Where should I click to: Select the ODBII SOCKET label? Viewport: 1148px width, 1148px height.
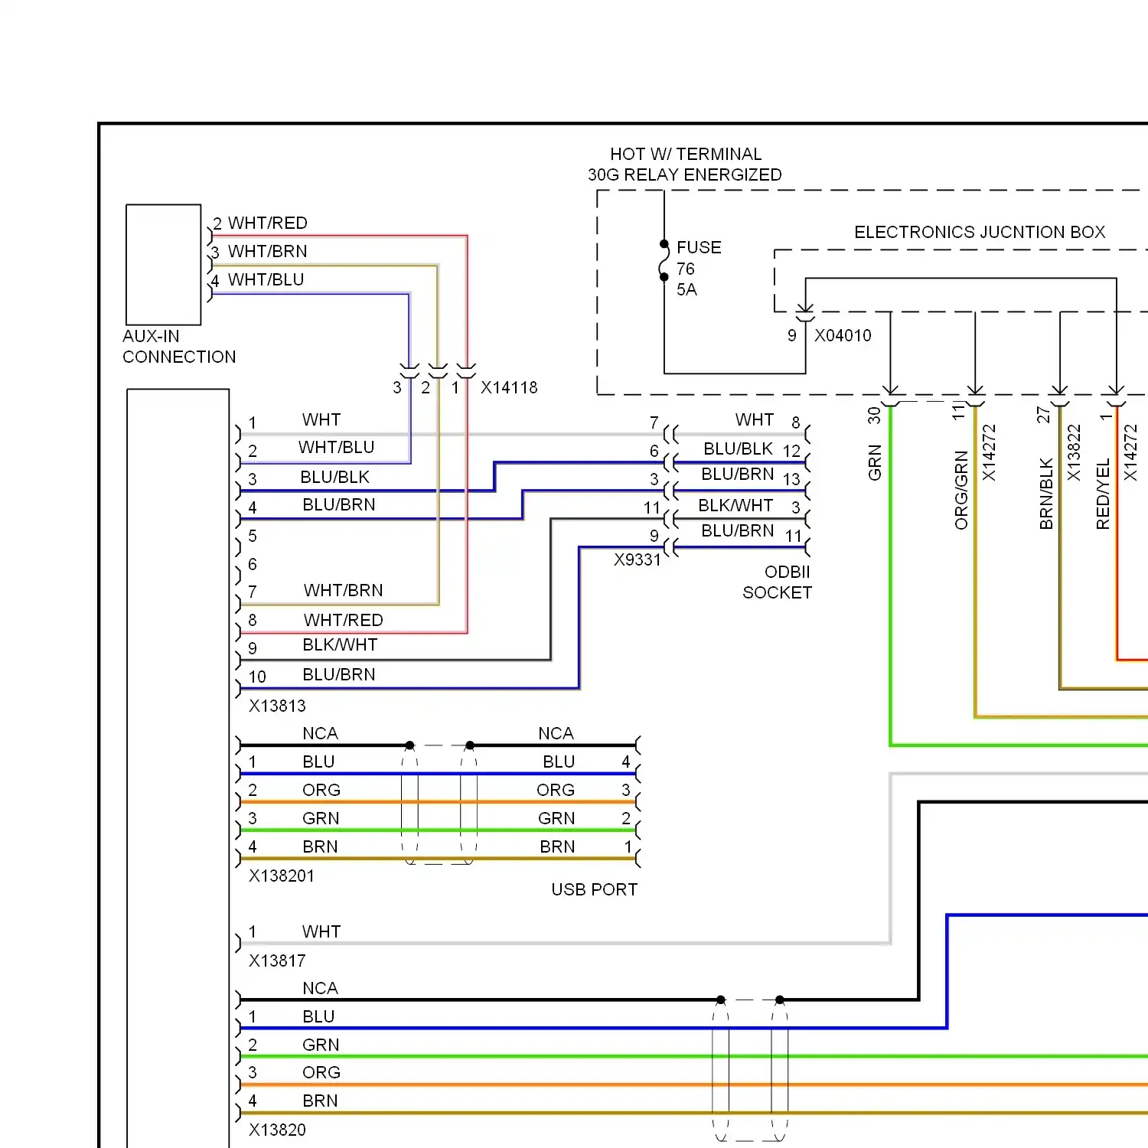(777, 582)
